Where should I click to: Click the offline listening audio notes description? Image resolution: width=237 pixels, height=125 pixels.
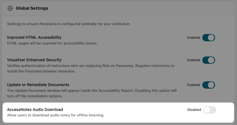(56, 115)
